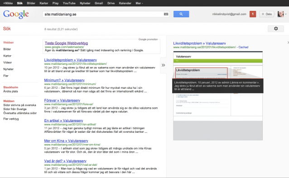Open the settings gear menu
This screenshot has width=289, height=178.
click(x=276, y=29)
